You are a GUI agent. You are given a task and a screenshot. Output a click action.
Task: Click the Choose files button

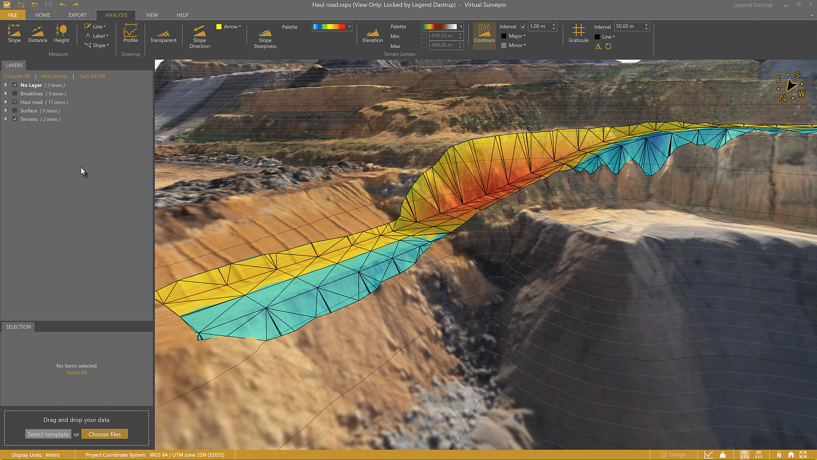(104, 434)
